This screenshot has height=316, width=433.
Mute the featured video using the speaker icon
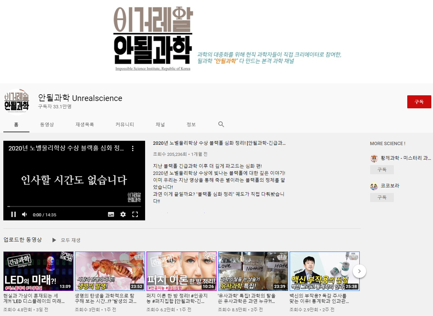coord(24,214)
